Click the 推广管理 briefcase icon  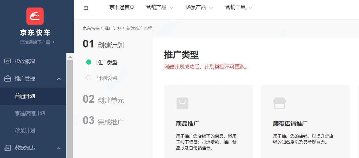[x=8, y=79]
